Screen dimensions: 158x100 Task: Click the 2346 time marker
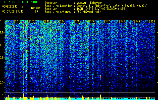click(92, 21)
